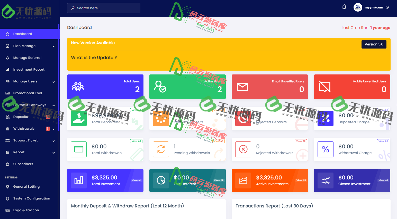Open Investment Report in sidebar
397x219 pixels.
[x=29, y=70]
